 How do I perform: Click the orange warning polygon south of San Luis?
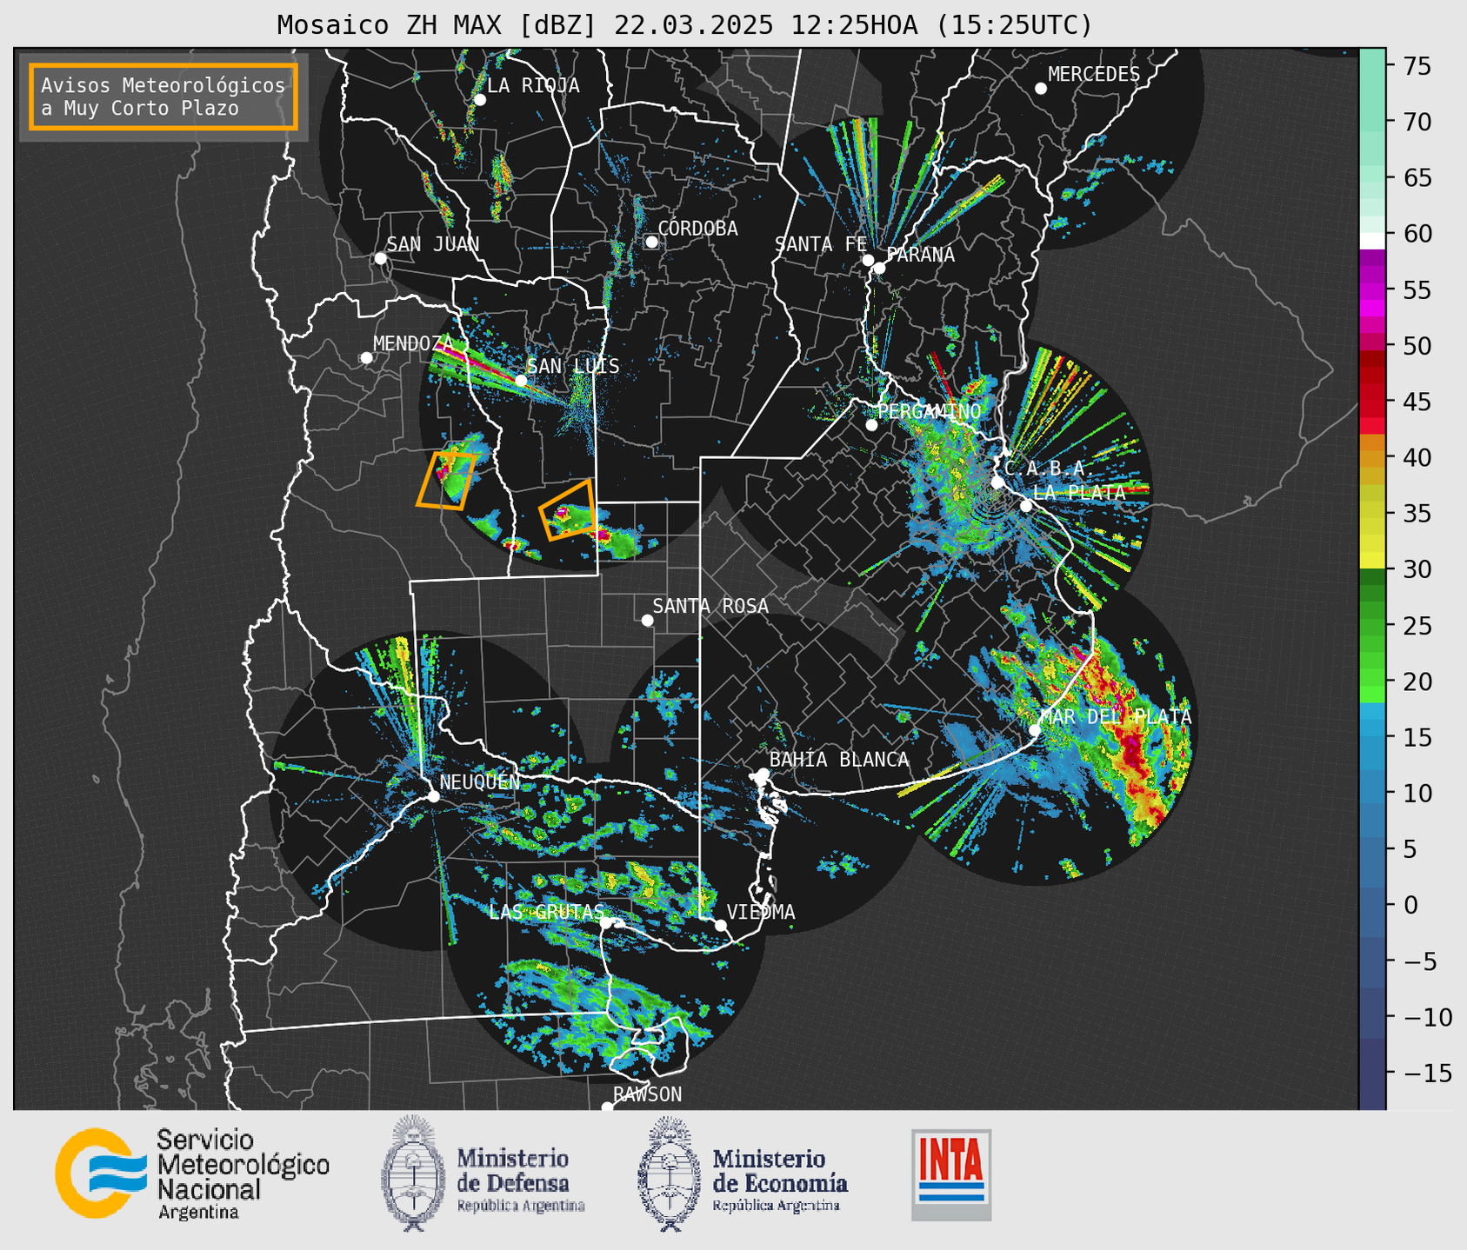[569, 511]
